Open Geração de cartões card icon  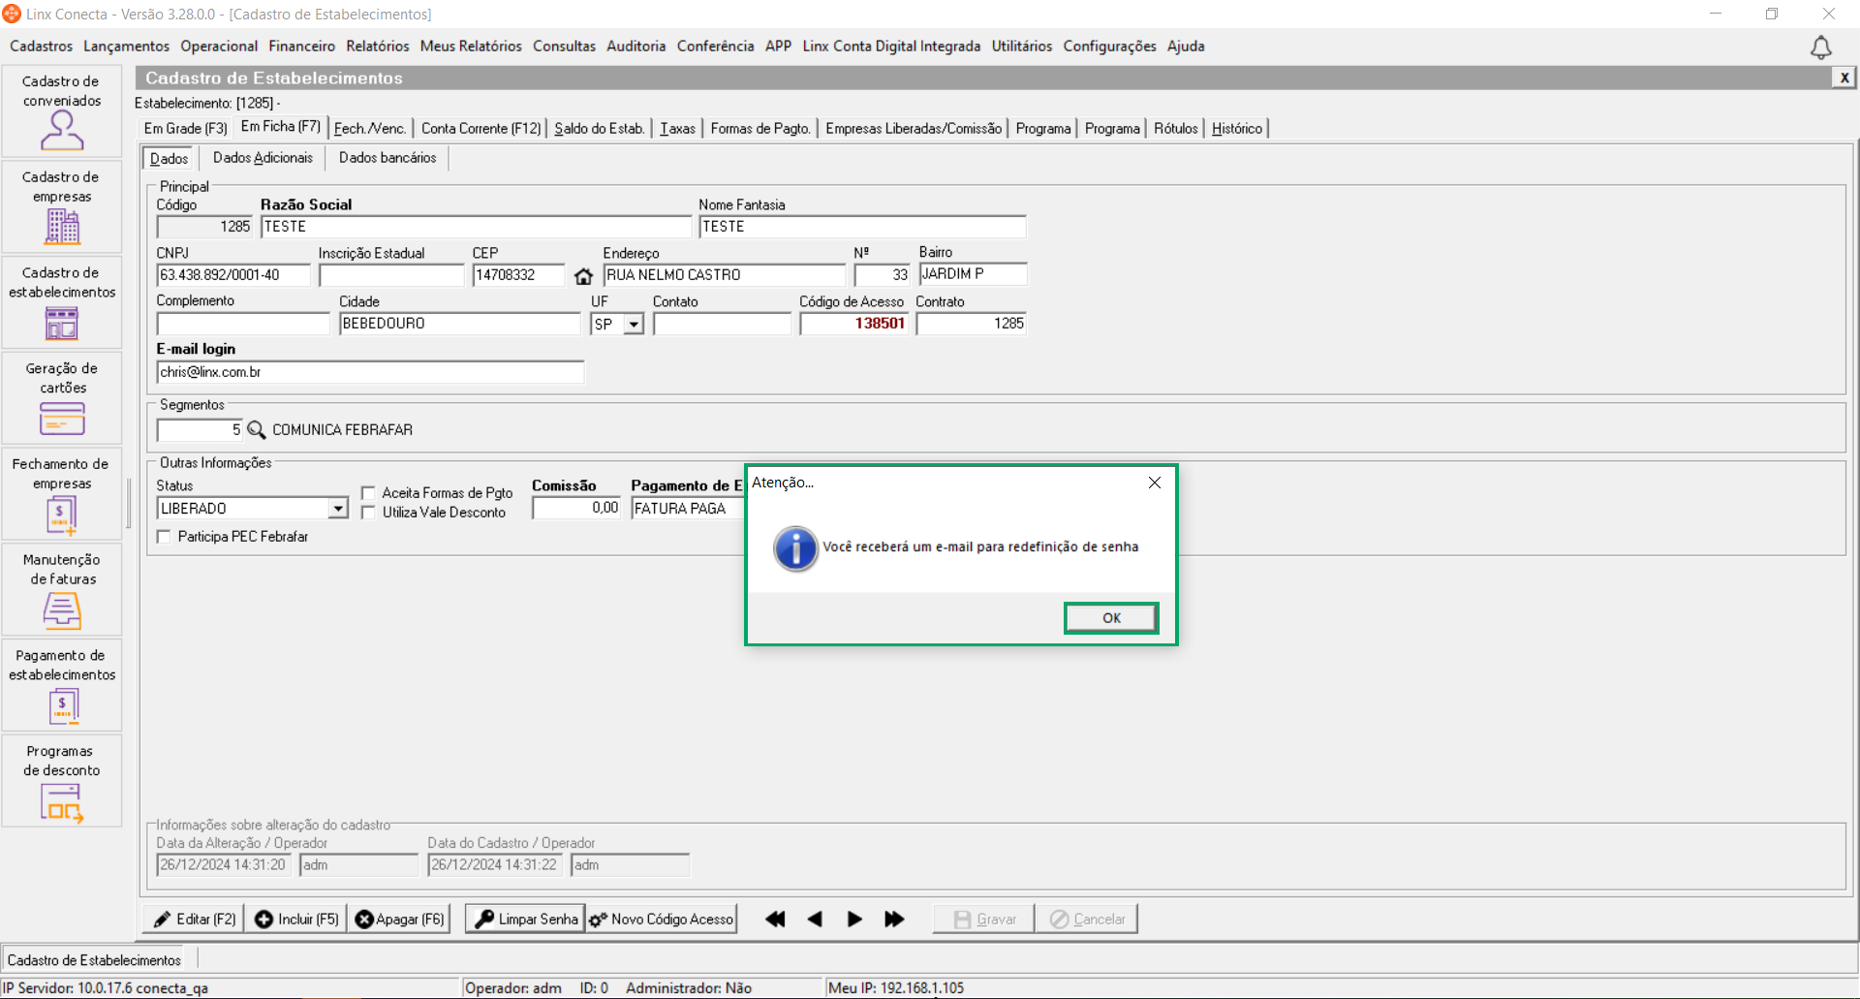[62, 419]
